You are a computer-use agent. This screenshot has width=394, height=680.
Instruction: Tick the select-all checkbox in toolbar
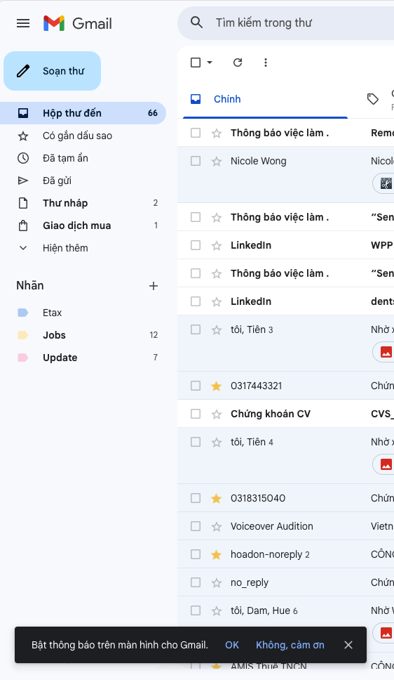(x=196, y=63)
